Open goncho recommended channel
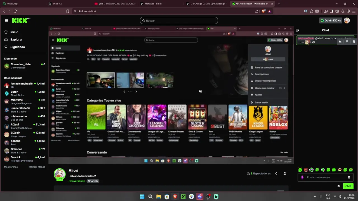 coord(25,143)
